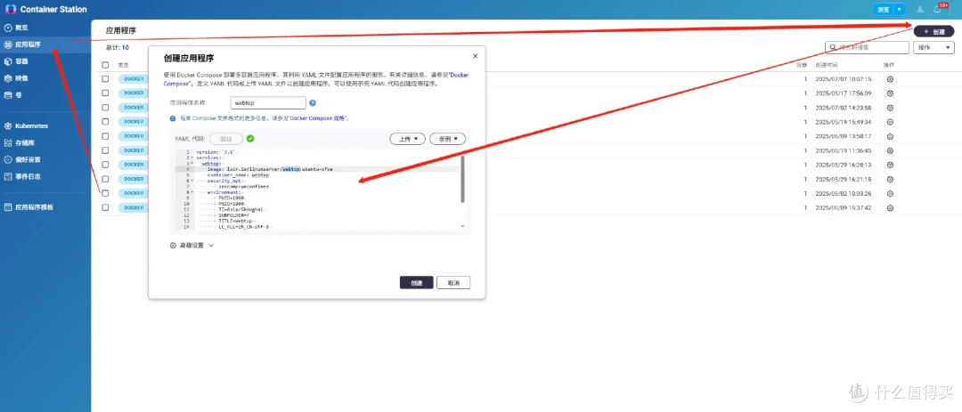
Task: Click the YAML editor vertical scrollbar
Action: point(462,179)
